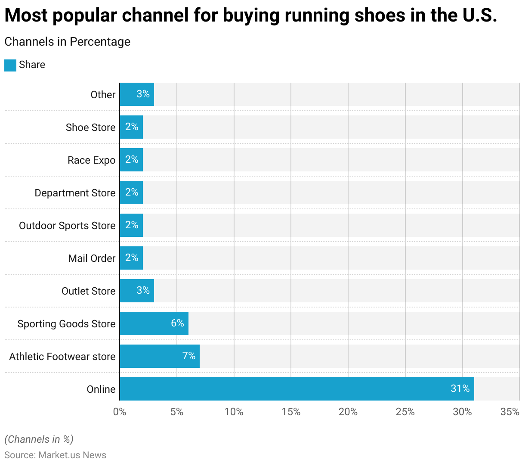
Task: Click the 15% x-axis tick label
Action: (x=291, y=412)
